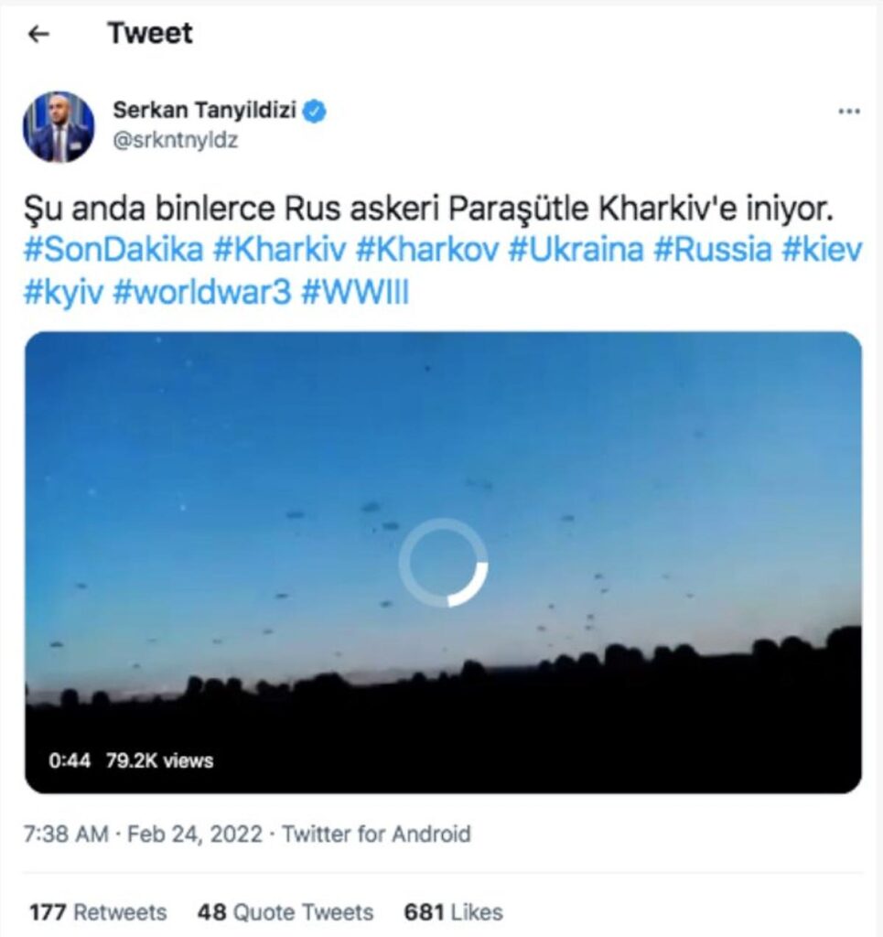Open the Twitter for Android source link

376,834
